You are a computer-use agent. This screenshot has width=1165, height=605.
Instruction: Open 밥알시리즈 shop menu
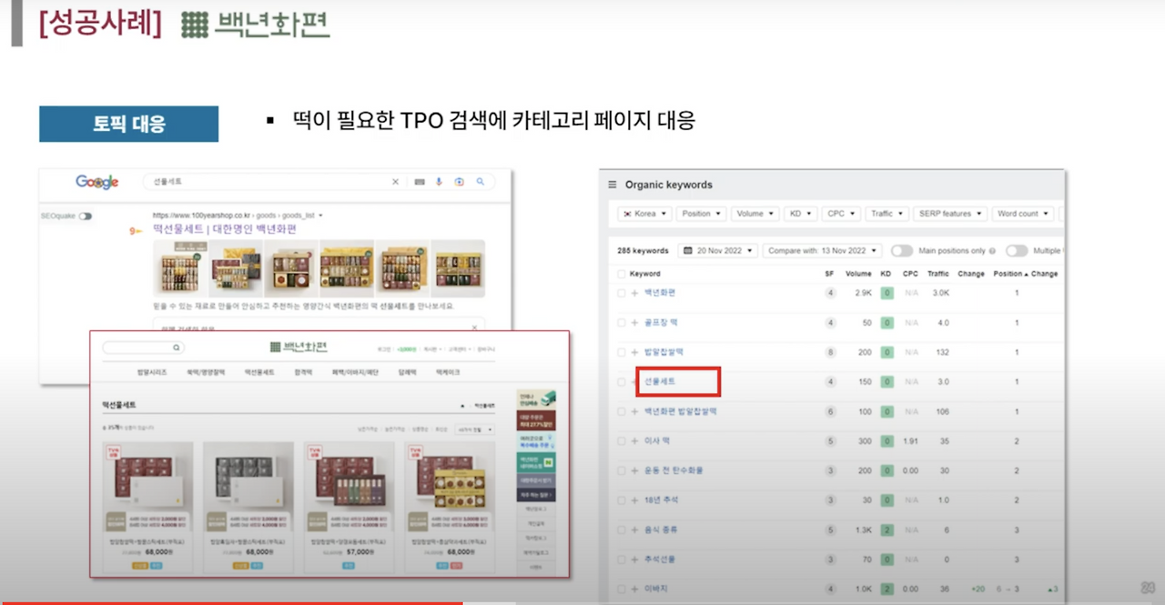pyautogui.click(x=151, y=373)
